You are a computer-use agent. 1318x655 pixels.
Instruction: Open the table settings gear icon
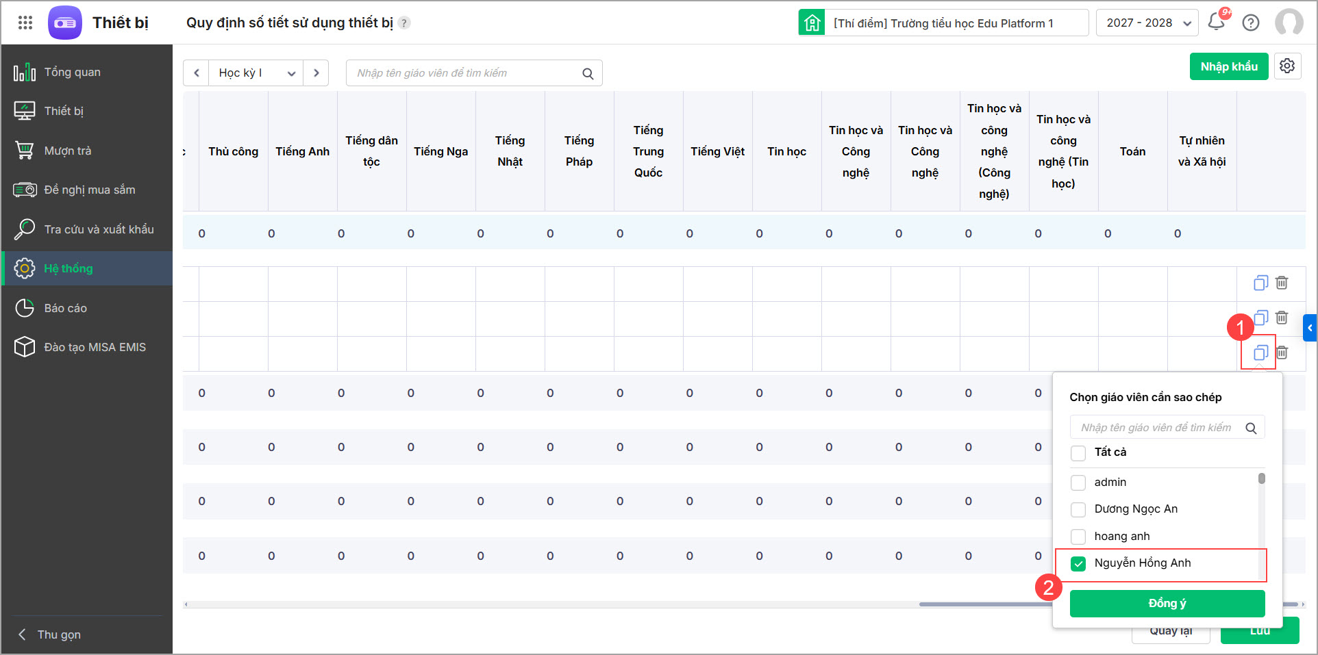tap(1287, 66)
